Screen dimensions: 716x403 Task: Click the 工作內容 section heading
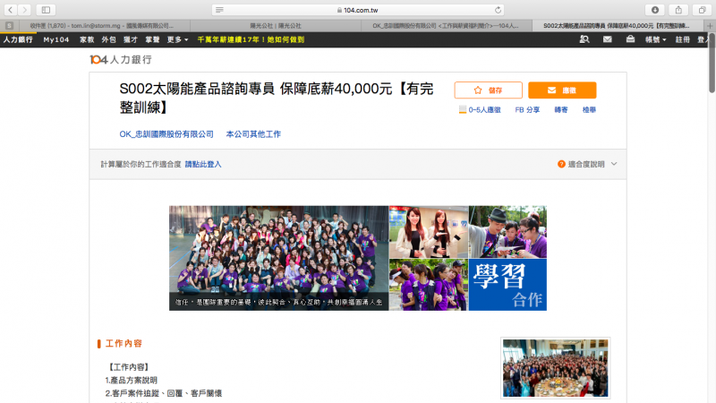point(124,343)
